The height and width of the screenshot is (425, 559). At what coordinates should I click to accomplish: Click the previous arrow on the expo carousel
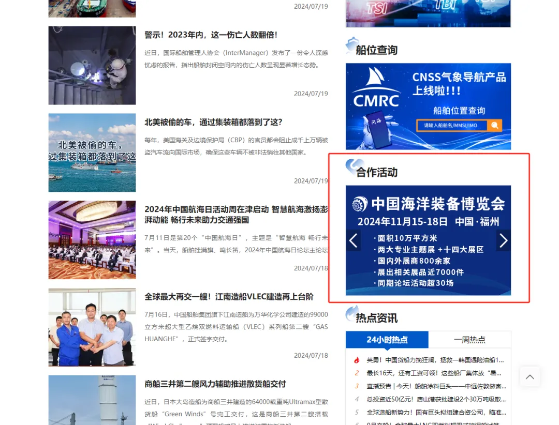click(x=354, y=241)
